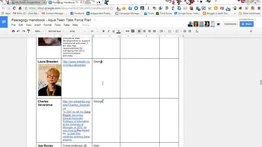Open the Help menu

click(75, 25)
